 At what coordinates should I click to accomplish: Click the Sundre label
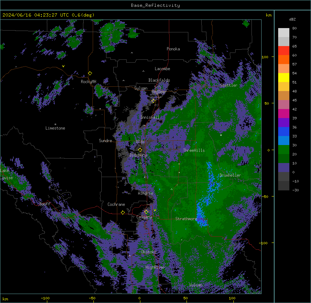pos(105,141)
